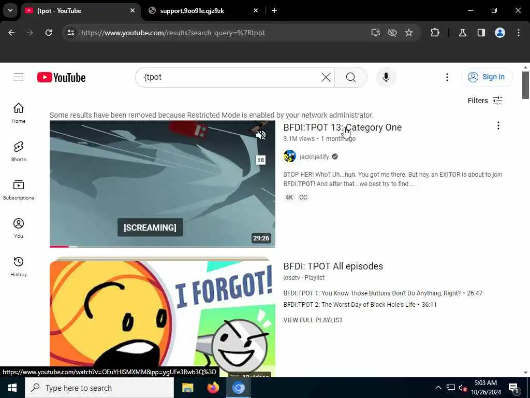530x398 pixels.
Task: Click the browser address bar URL
Action: (x=173, y=33)
